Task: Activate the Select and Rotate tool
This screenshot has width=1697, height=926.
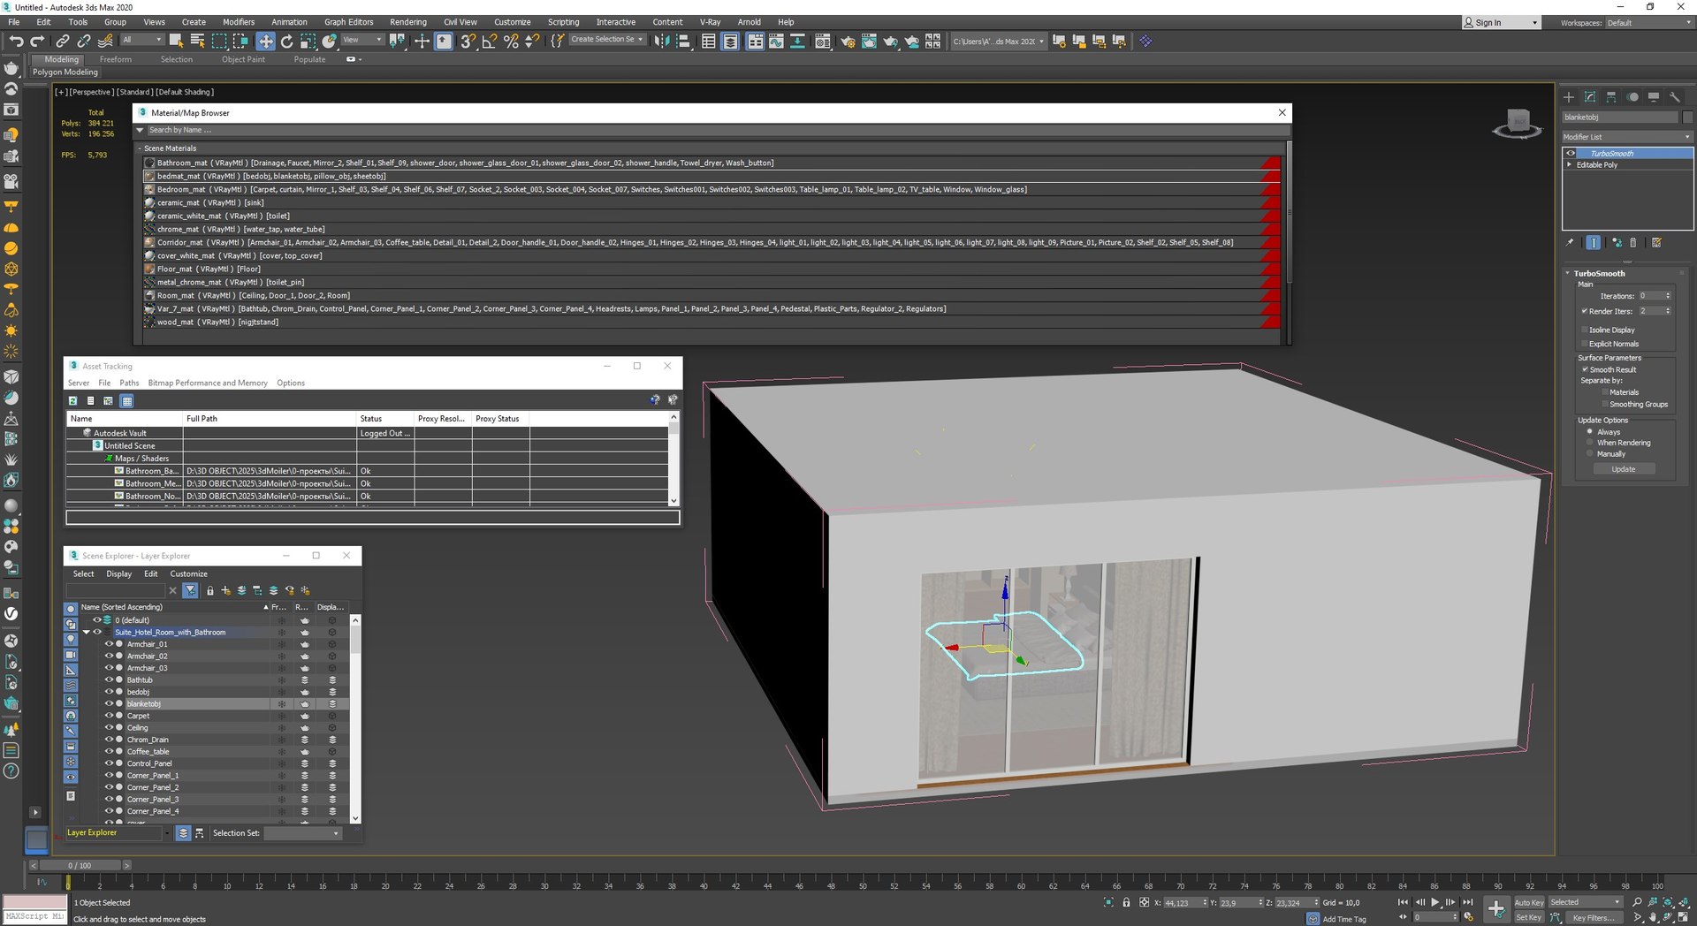Action: coord(286,41)
